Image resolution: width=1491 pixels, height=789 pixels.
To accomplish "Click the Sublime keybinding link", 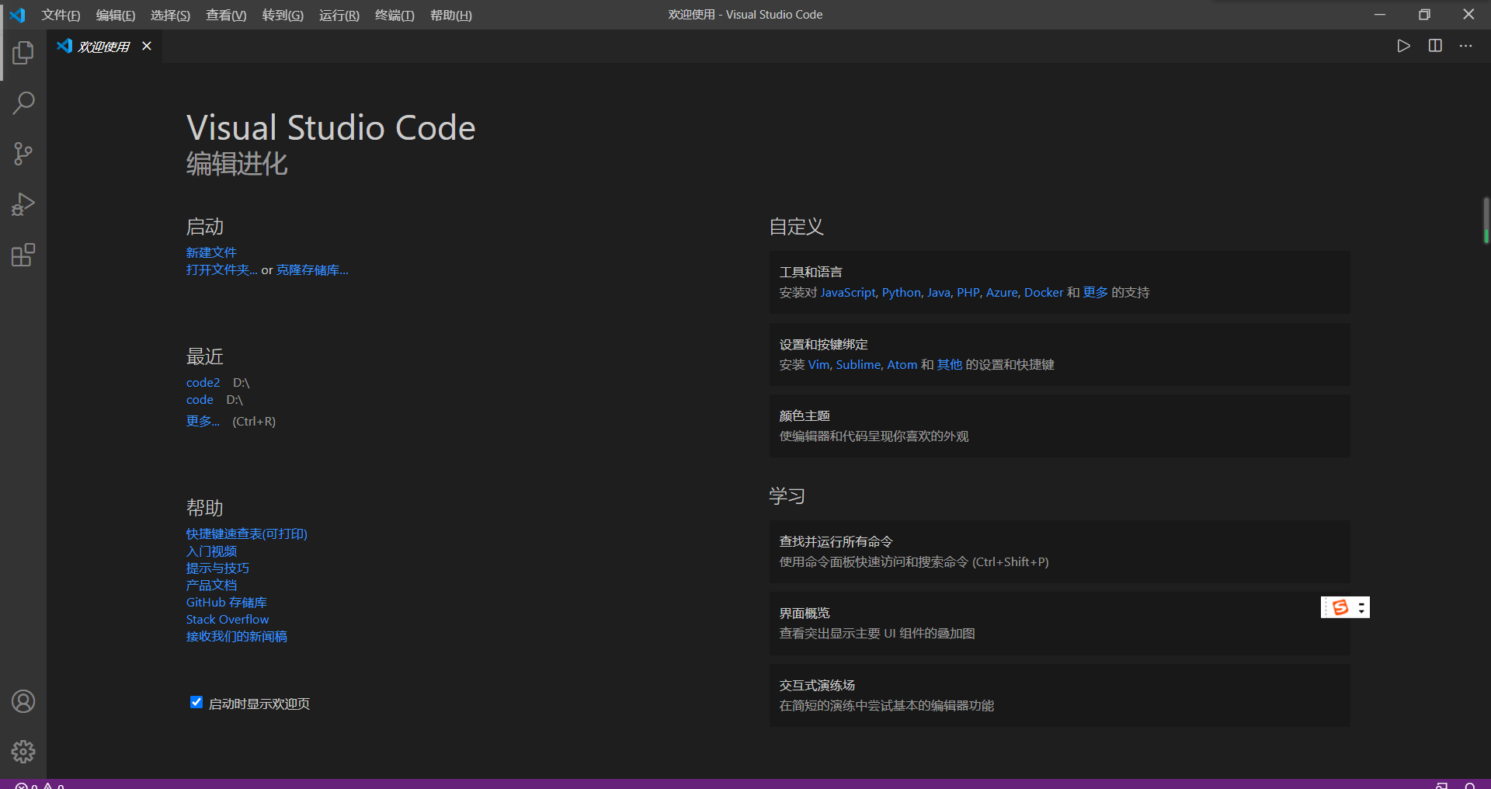I will point(858,364).
